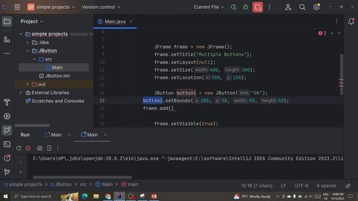Toggle the Project tool window folder icon

point(7,22)
